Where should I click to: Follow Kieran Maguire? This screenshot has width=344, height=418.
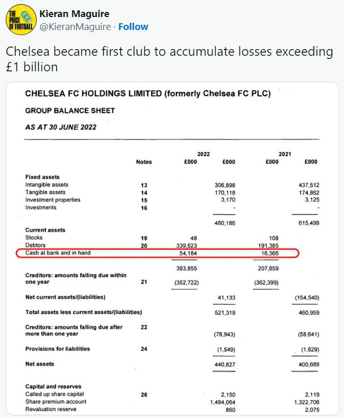[133, 27]
